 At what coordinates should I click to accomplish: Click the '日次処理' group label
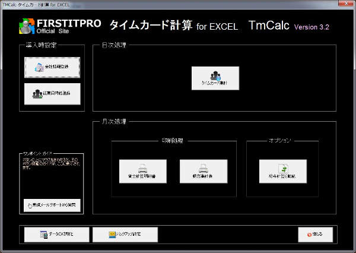114,45
